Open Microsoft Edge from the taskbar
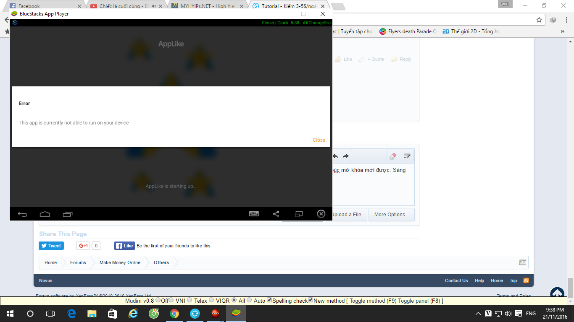574x322 pixels. pyautogui.click(x=71, y=313)
